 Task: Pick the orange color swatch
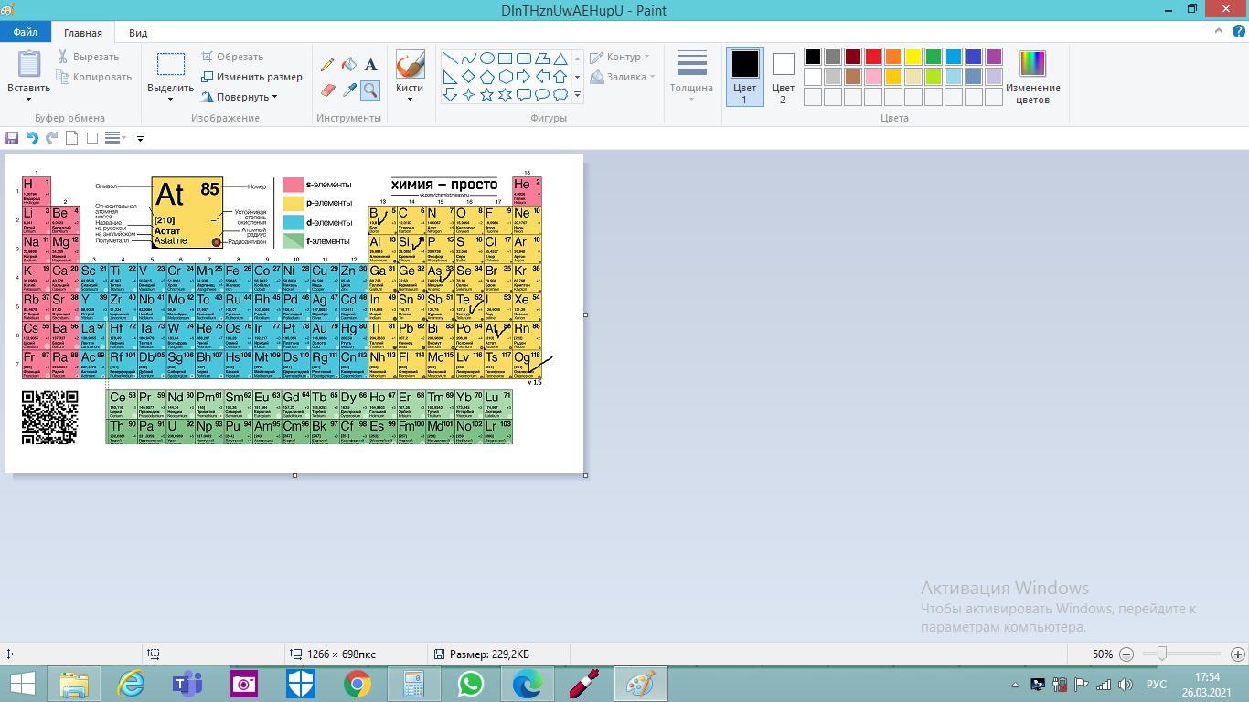coord(893,57)
